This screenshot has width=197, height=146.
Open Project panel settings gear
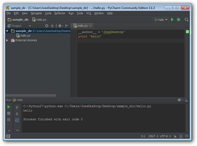[x=61, y=26]
